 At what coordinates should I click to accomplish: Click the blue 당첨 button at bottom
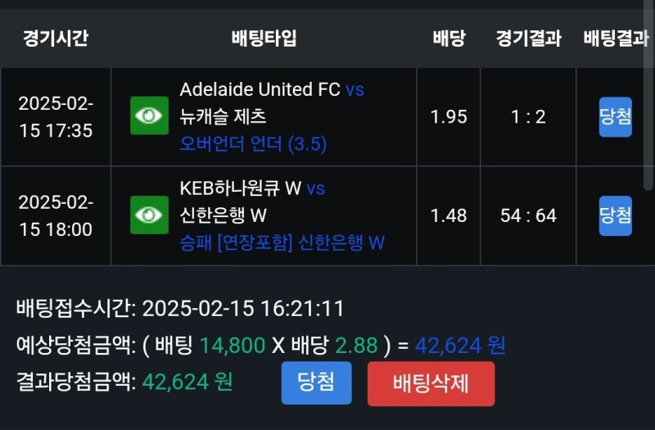pos(316,382)
